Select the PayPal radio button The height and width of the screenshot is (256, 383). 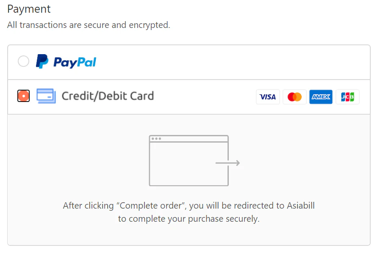coord(23,61)
